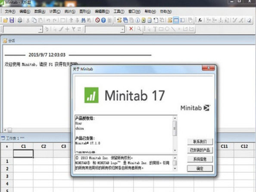Select the crosshair tool in second toolbar
The width and height of the screenshot is (256, 192).
pyautogui.click(x=67, y=29)
